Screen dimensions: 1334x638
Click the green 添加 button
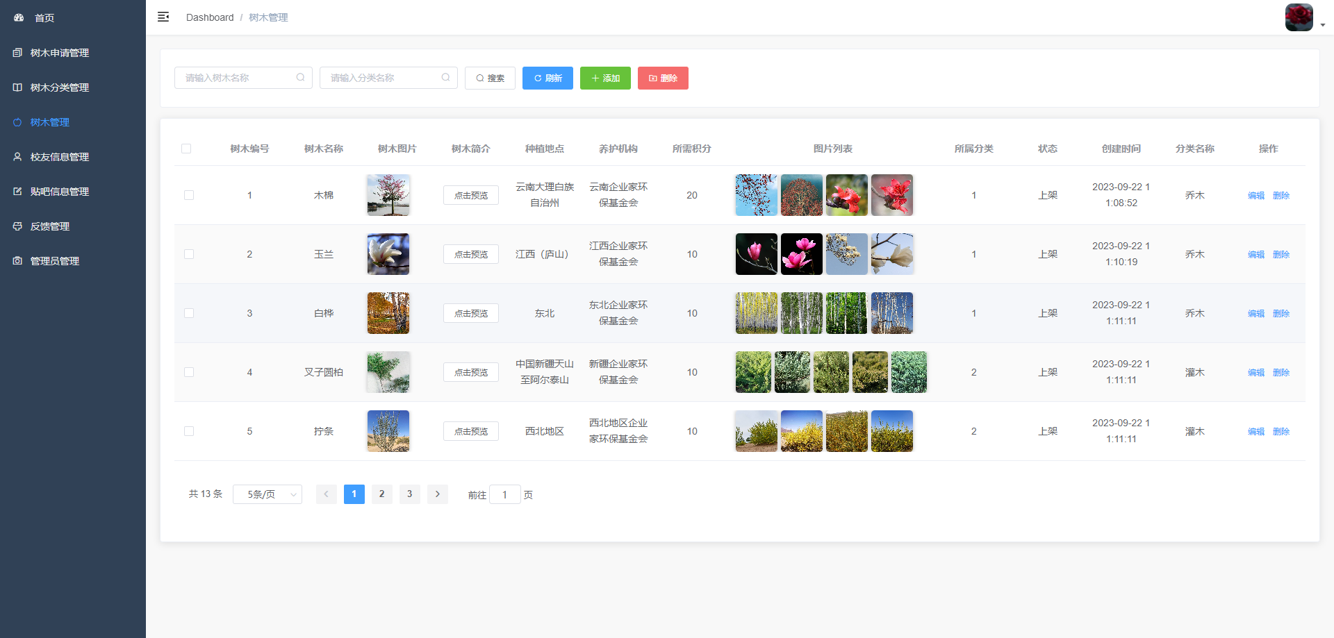605,78
